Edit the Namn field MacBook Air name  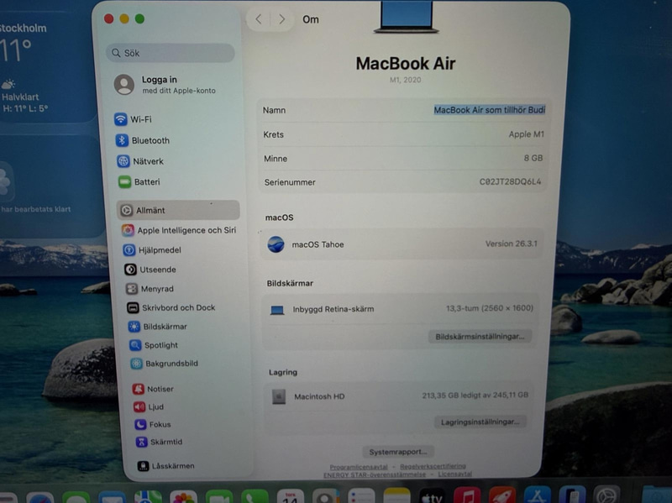pyautogui.click(x=490, y=110)
